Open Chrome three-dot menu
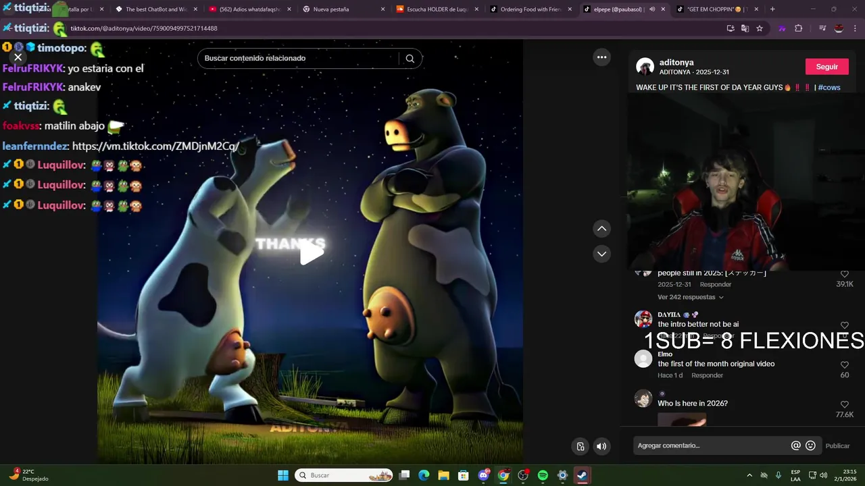865x486 pixels. click(x=856, y=28)
